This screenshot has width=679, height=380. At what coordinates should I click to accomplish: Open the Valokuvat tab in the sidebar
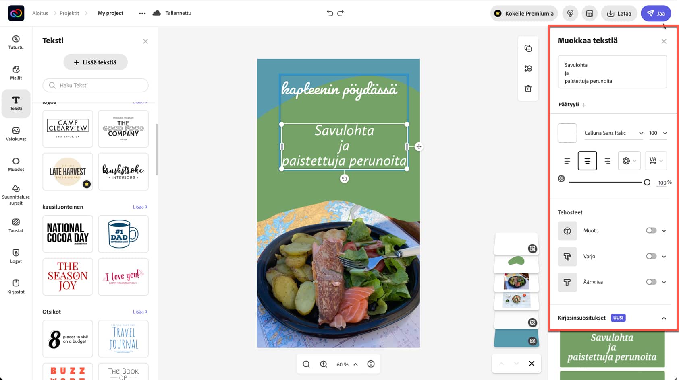click(16, 134)
